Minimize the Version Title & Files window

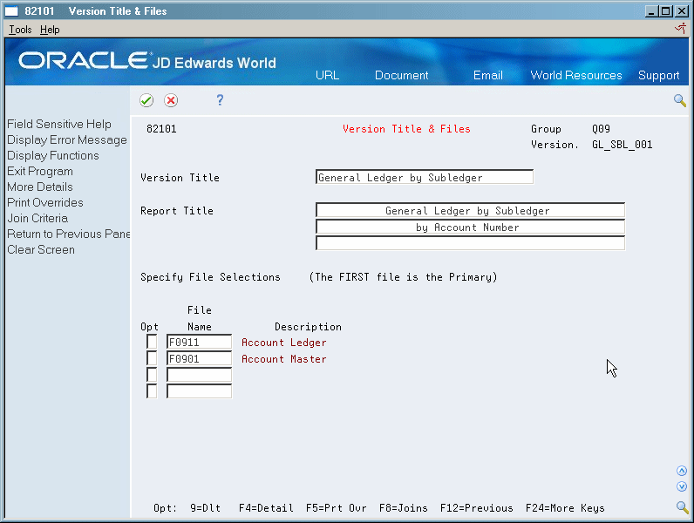coord(650,11)
